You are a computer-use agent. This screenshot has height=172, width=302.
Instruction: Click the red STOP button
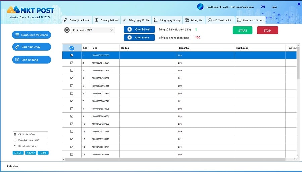tap(267, 30)
